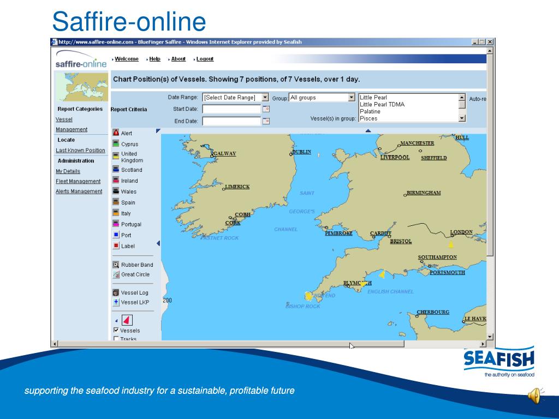559x419 pixels.
Task: Click the Portugal vessel legend icon
Action: coord(116,224)
